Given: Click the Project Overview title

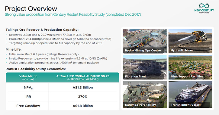Looking at the screenshot, I should pyautogui.click(x=31, y=9).
